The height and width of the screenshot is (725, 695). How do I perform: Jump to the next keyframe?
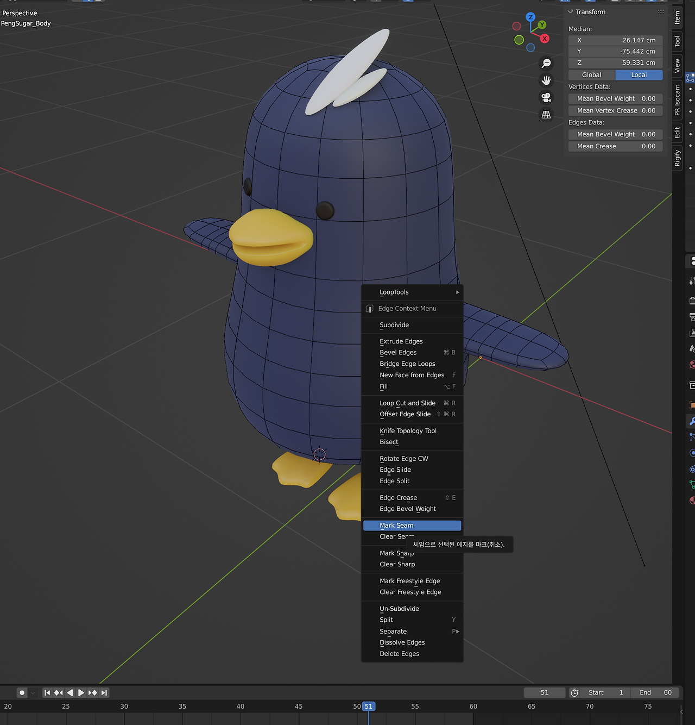[93, 692]
